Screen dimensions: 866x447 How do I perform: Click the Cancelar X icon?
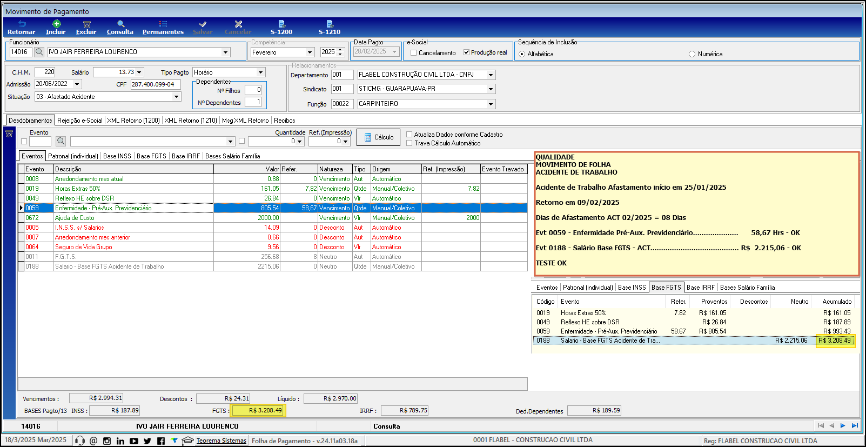pyautogui.click(x=238, y=24)
